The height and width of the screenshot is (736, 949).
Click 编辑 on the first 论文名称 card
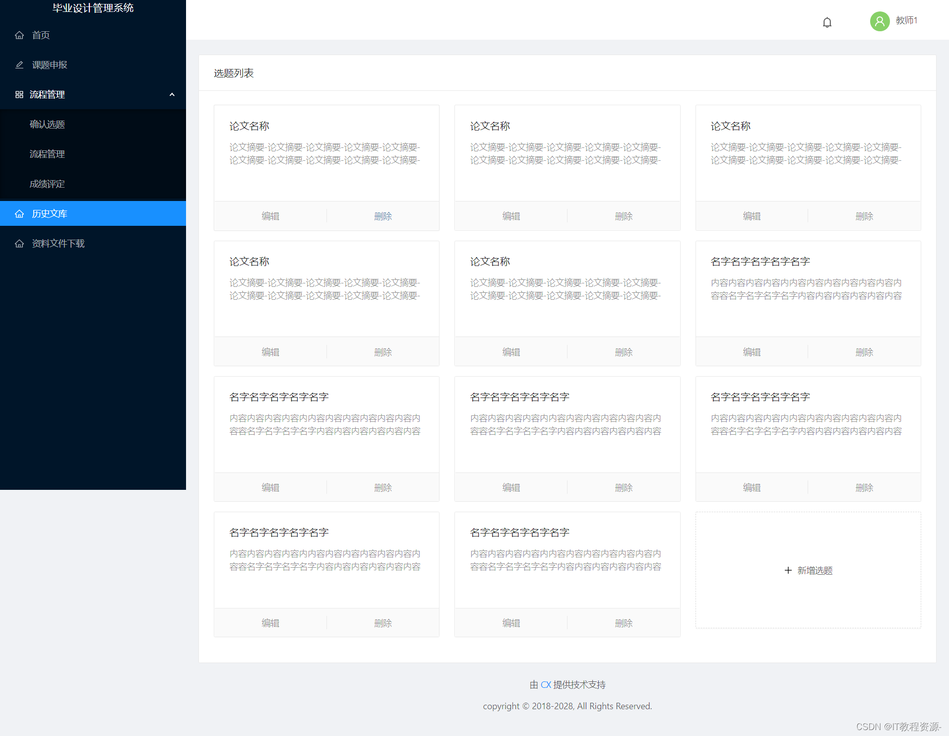[x=270, y=216]
